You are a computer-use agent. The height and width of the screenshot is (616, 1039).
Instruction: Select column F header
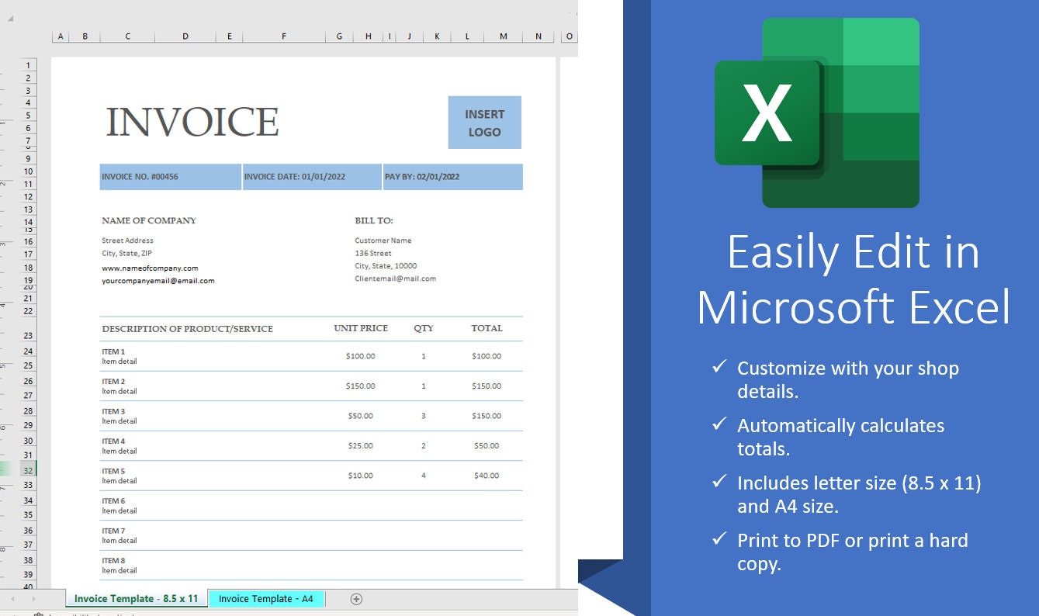pyautogui.click(x=284, y=36)
